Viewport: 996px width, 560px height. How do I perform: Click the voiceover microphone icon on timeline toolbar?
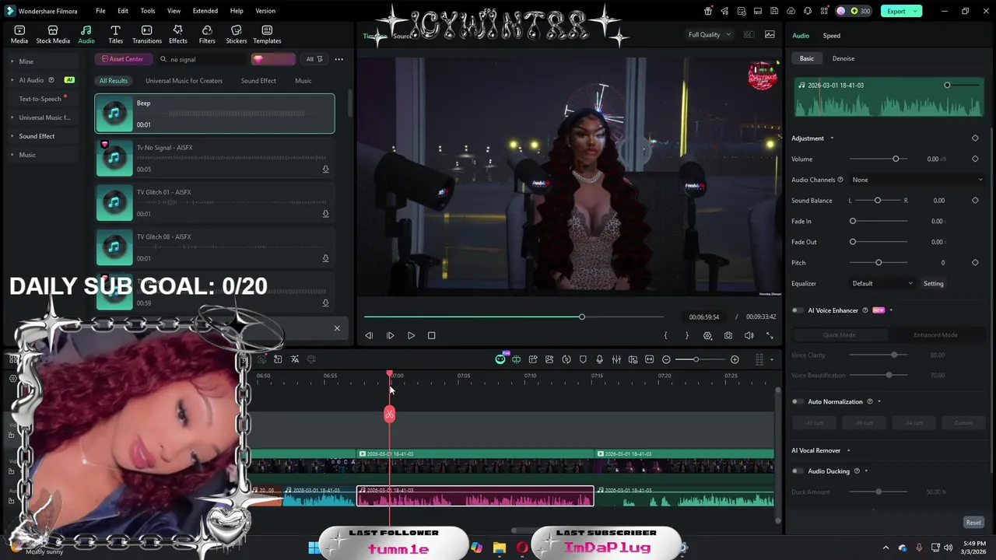click(599, 359)
